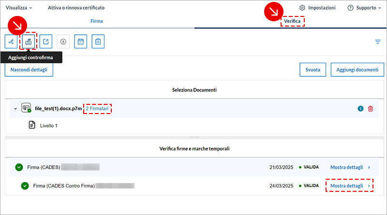
Task: Open the filter lines icon at right
Action: coord(378,42)
